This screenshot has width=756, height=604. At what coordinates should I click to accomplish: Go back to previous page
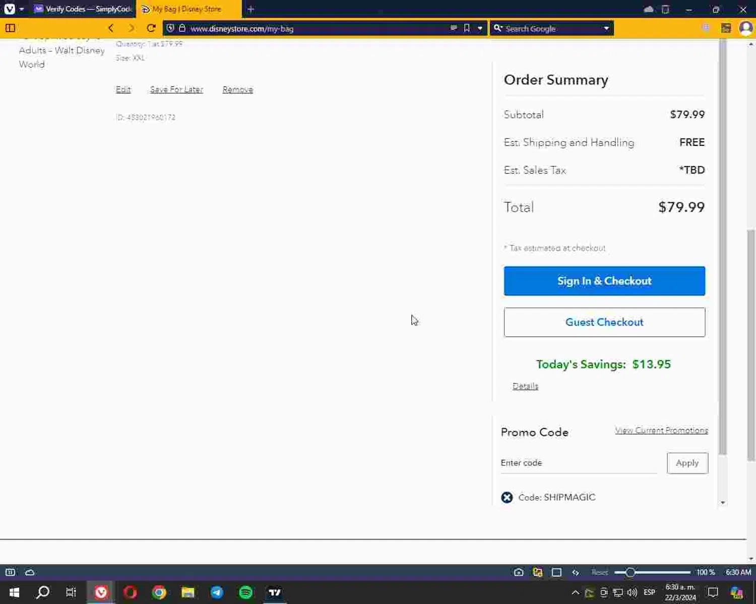coord(111,28)
